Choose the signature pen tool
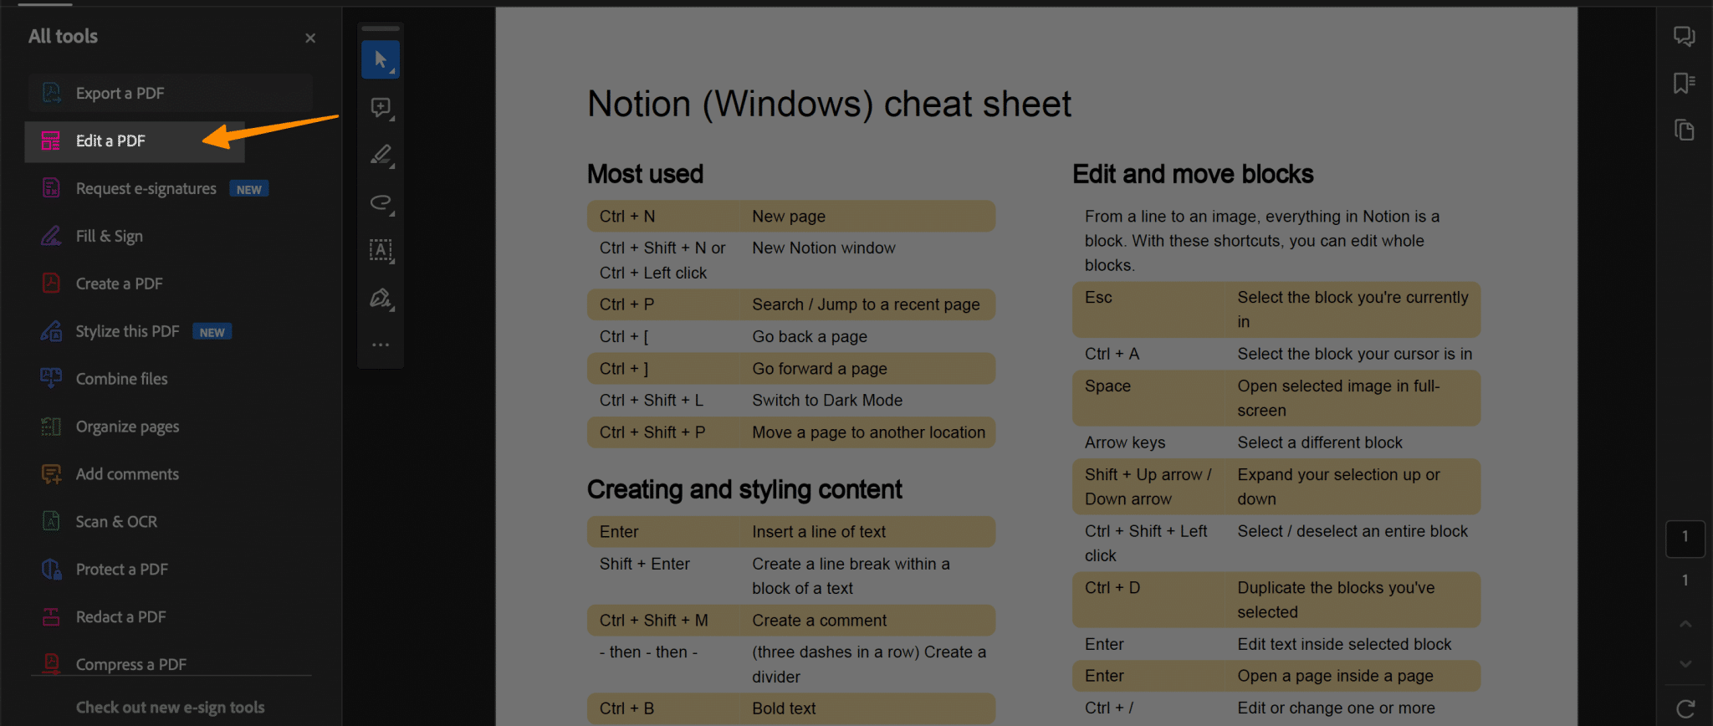The width and height of the screenshot is (1713, 726). tap(381, 299)
